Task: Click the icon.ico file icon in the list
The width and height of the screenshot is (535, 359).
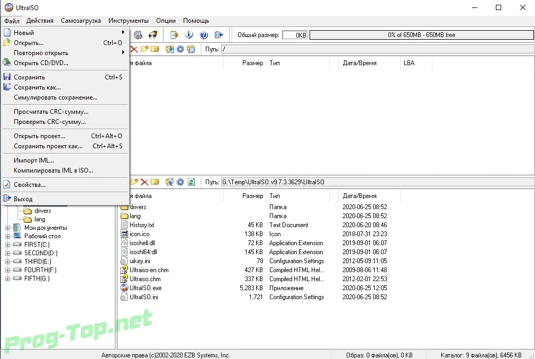Action: (124, 234)
